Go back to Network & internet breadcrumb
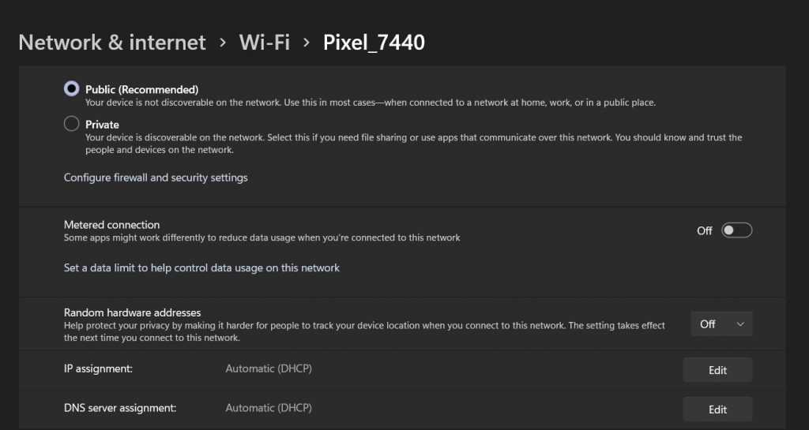This screenshot has height=430, width=809. (x=112, y=42)
